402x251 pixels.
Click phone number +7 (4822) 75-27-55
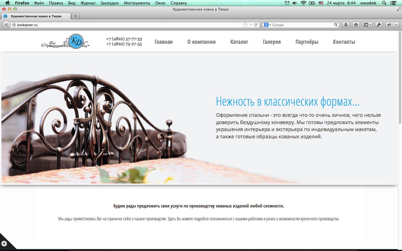[x=124, y=44]
